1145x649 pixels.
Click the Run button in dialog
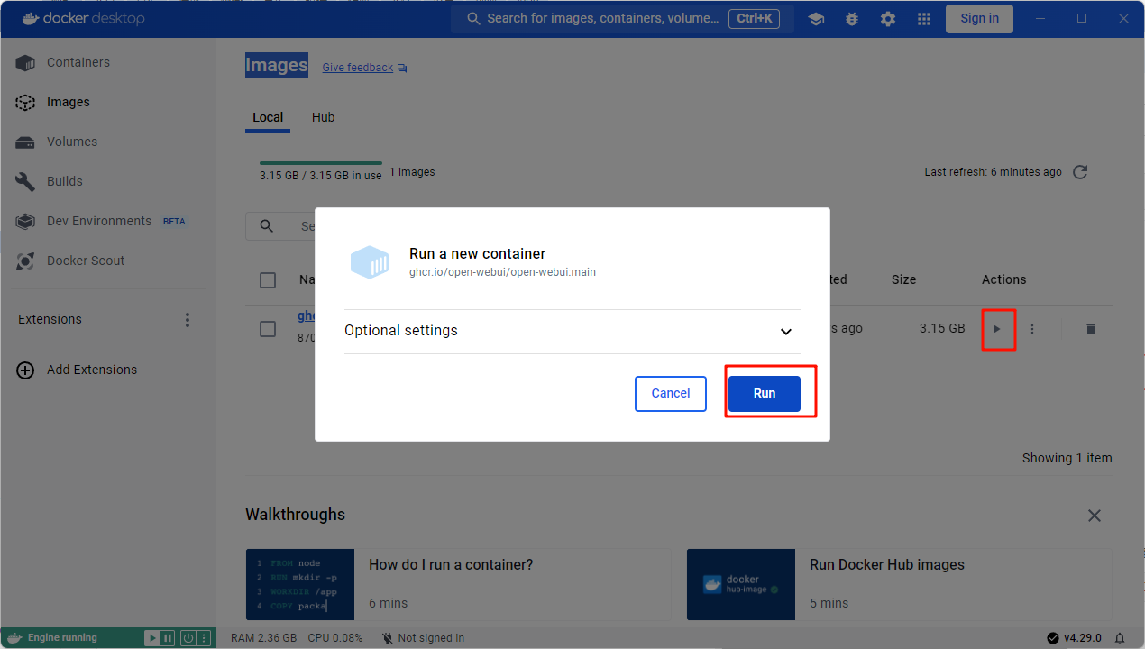coord(764,393)
